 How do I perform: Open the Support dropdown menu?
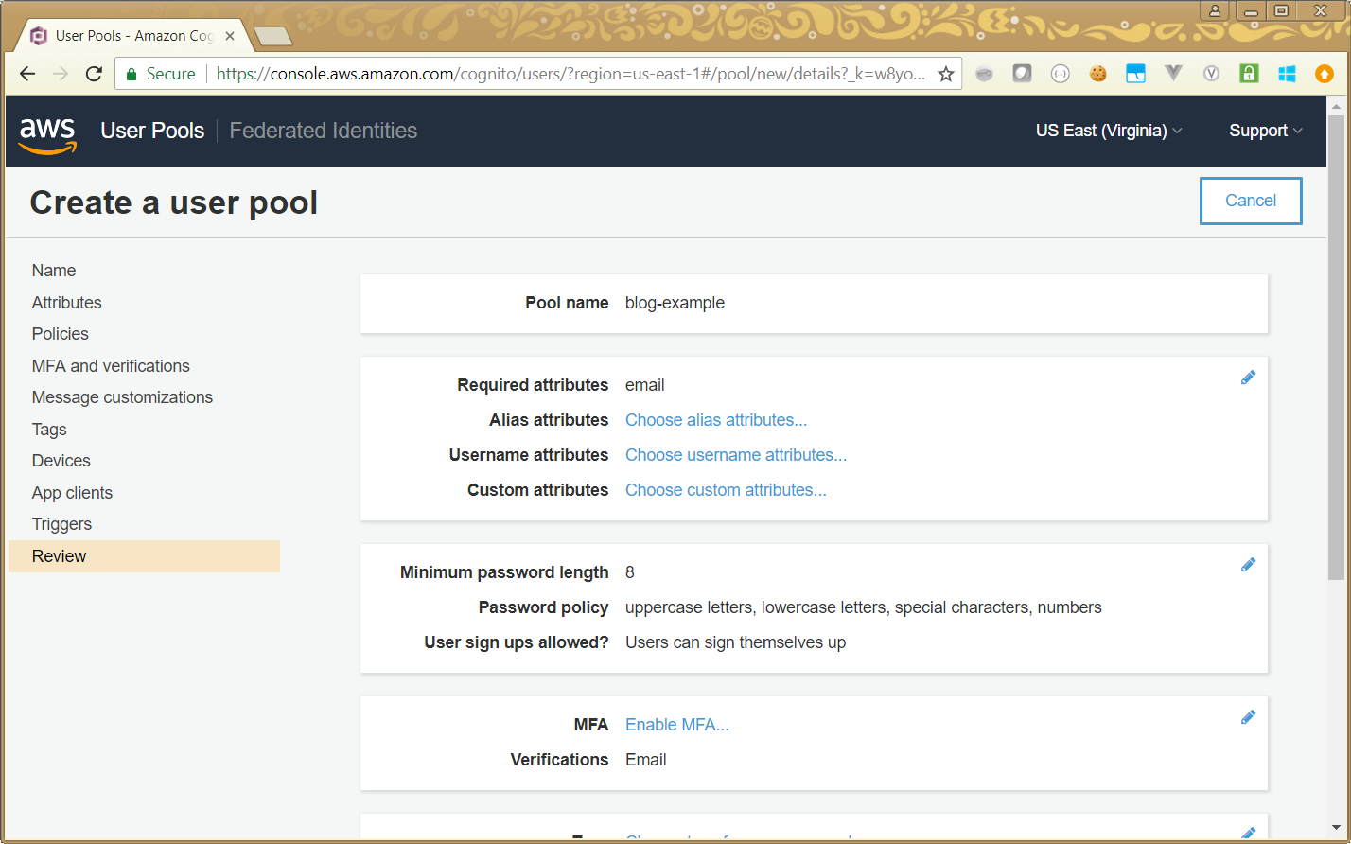click(1265, 131)
